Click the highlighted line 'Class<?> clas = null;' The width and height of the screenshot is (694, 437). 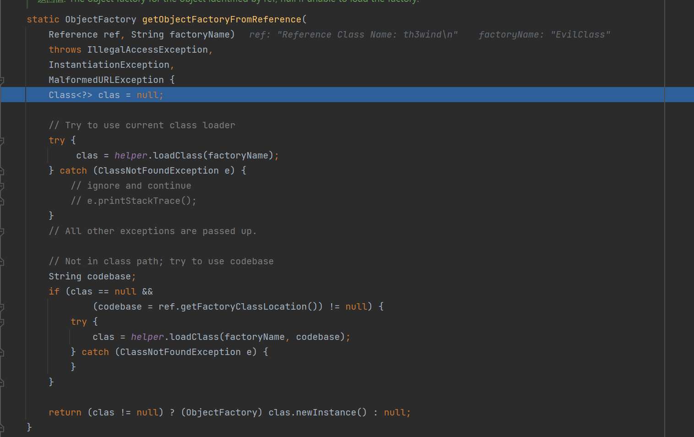(347, 95)
